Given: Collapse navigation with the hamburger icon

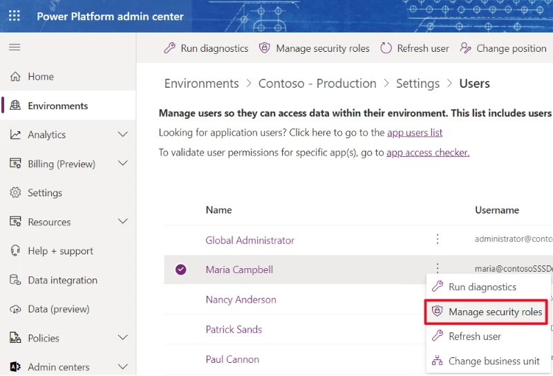Looking at the screenshot, I should click(x=15, y=47).
